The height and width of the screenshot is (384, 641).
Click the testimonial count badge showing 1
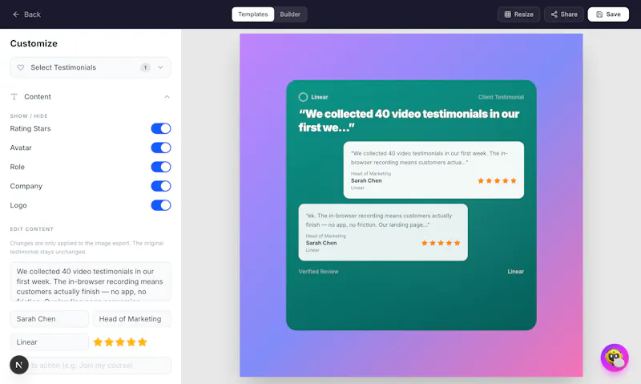[145, 67]
